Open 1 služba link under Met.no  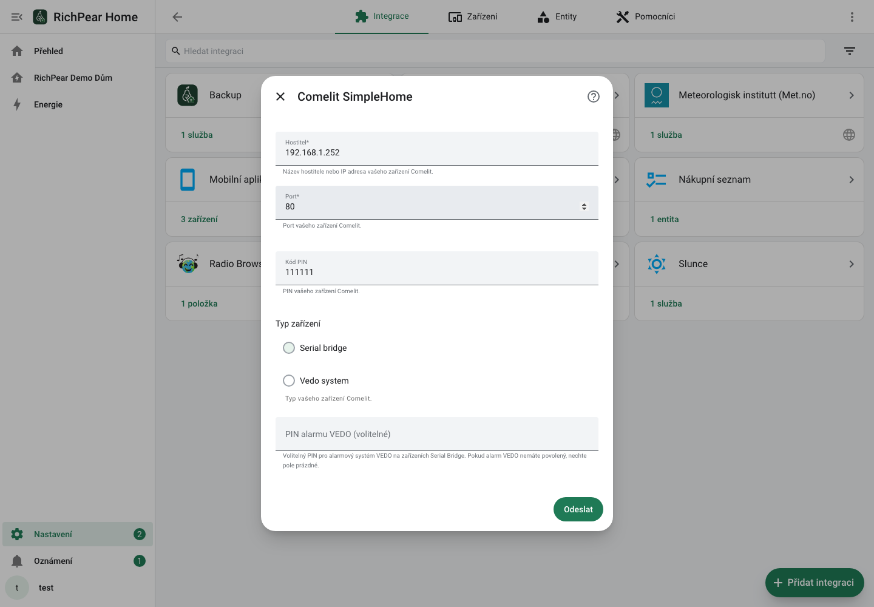tap(666, 135)
